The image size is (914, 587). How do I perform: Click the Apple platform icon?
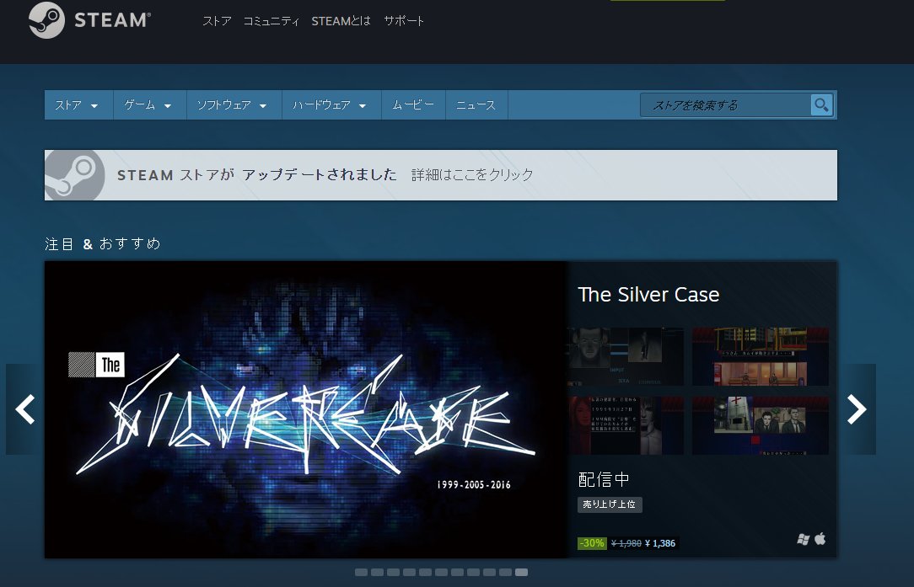pos(820,539)
